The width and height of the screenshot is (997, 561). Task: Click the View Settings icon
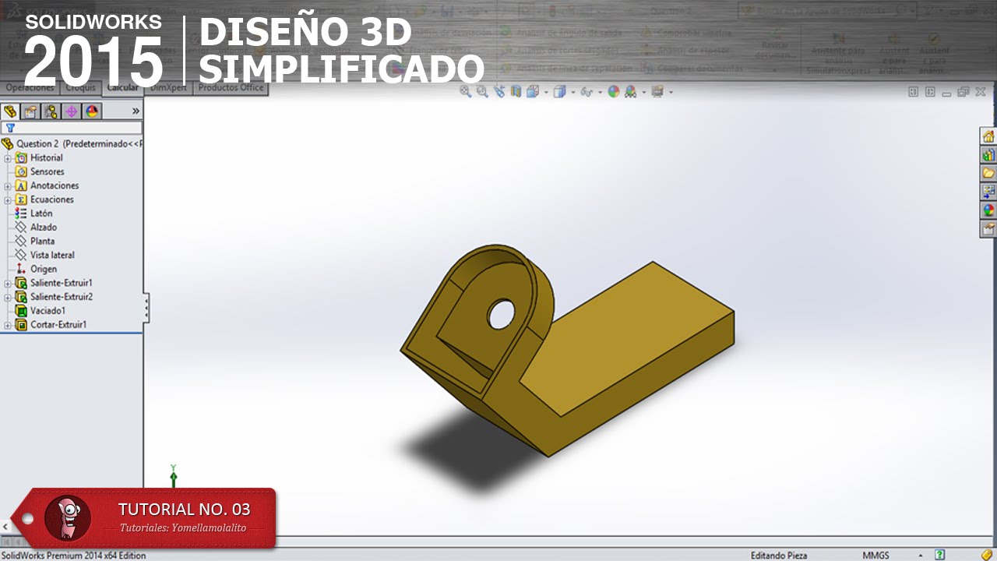[x=657, y=91]
